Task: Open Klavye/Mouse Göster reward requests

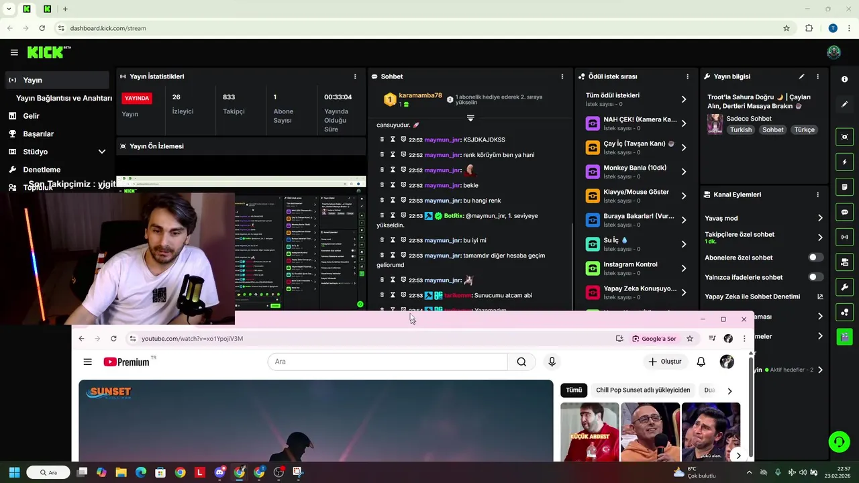Action: 636,196
